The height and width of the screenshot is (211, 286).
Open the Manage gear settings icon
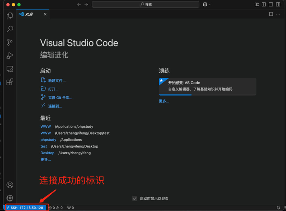10,198
